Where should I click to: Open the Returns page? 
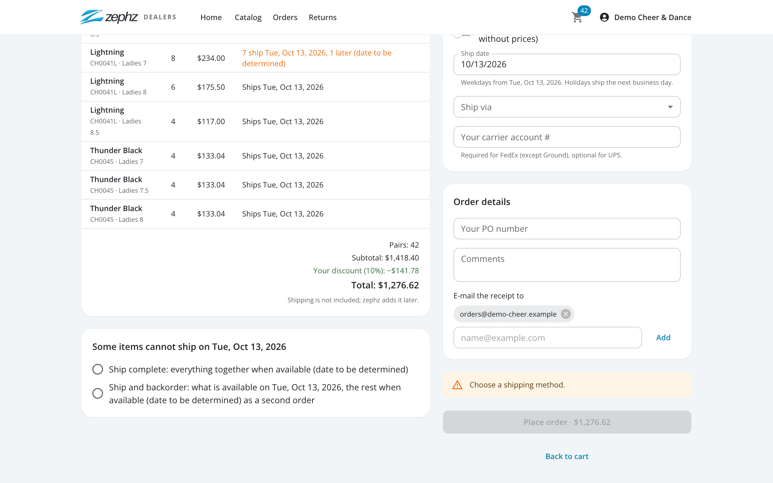[322, 17]
